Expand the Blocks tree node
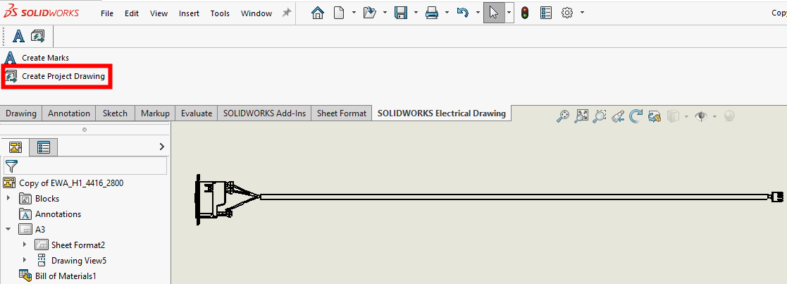 click(x=8, y=199)
